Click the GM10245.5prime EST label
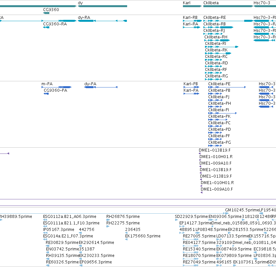 (x=242, y=210)
